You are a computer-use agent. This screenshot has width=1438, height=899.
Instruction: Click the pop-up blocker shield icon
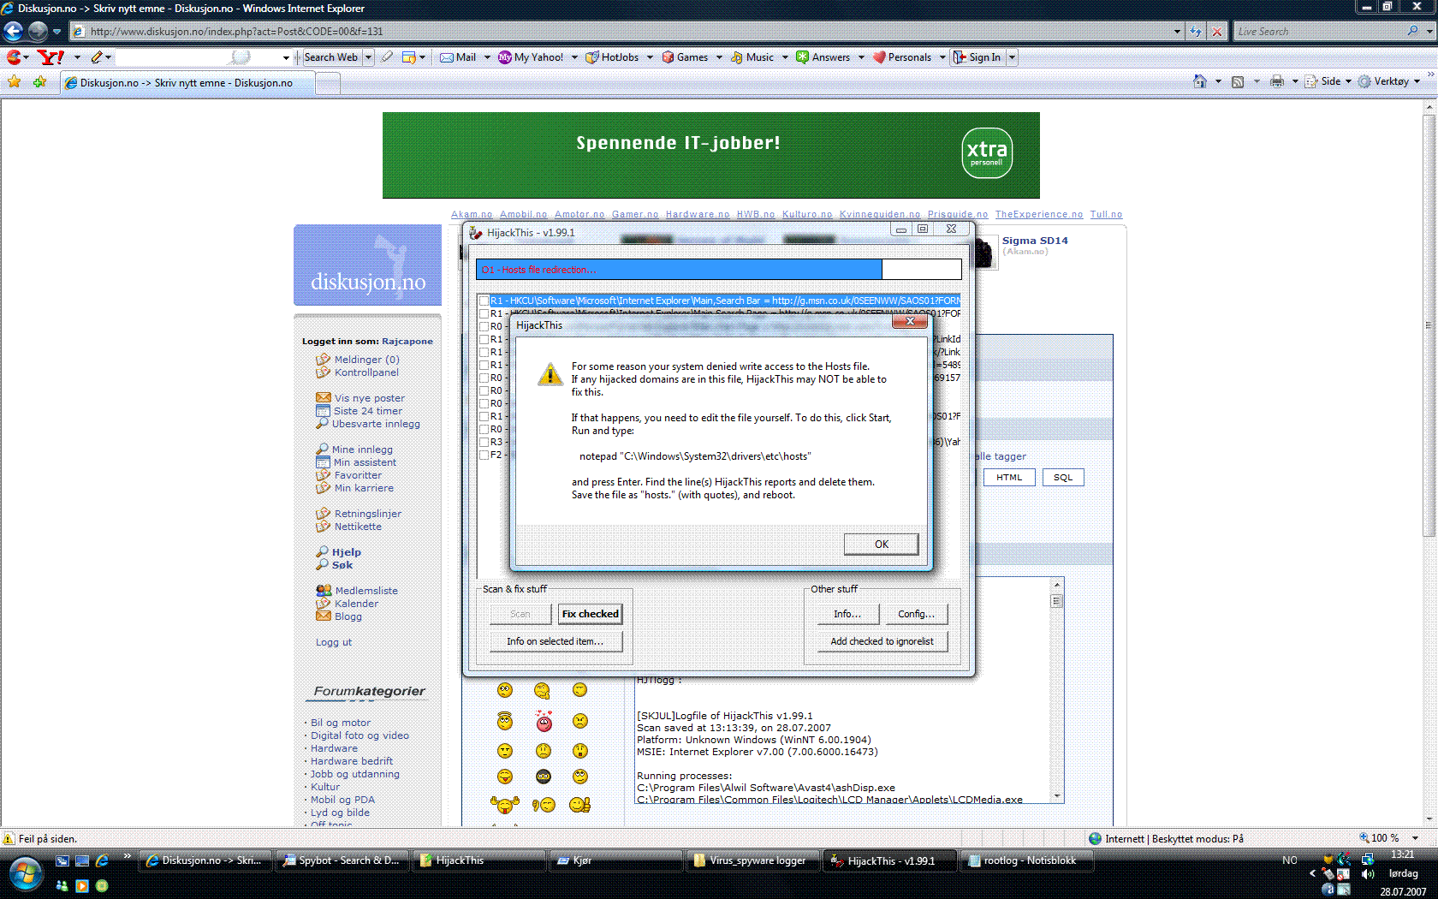point(409,57)
